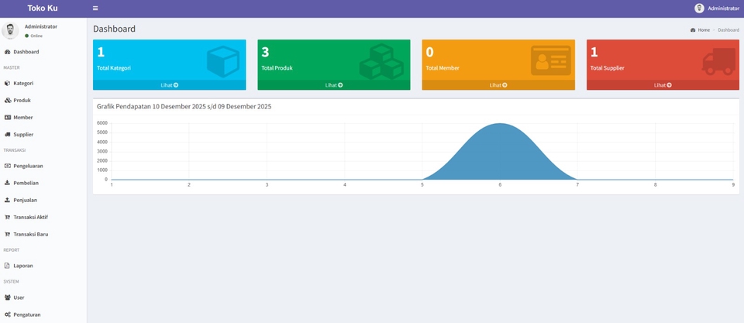The height and width of the screenshot is (323, 744).
Task: Click the Pengeluaran money icon in sidebar
Action: point(8,166)
